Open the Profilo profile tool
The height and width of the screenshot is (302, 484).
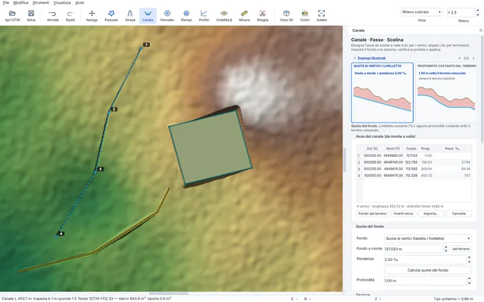[204, 16]
